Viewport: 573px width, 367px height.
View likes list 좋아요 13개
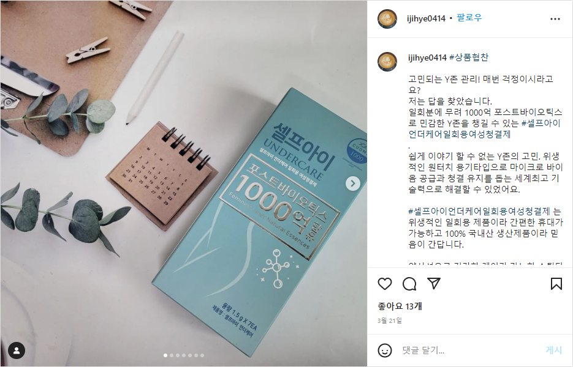(400, 306)
